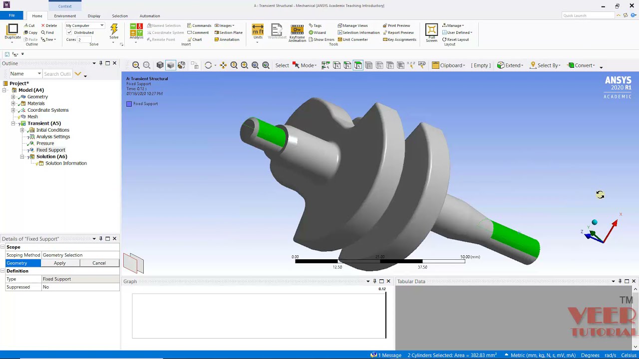The width and height of the screenshot is (639, 359).
Task: Select the Pressure item in the tree
Action: tap(45, 143)
